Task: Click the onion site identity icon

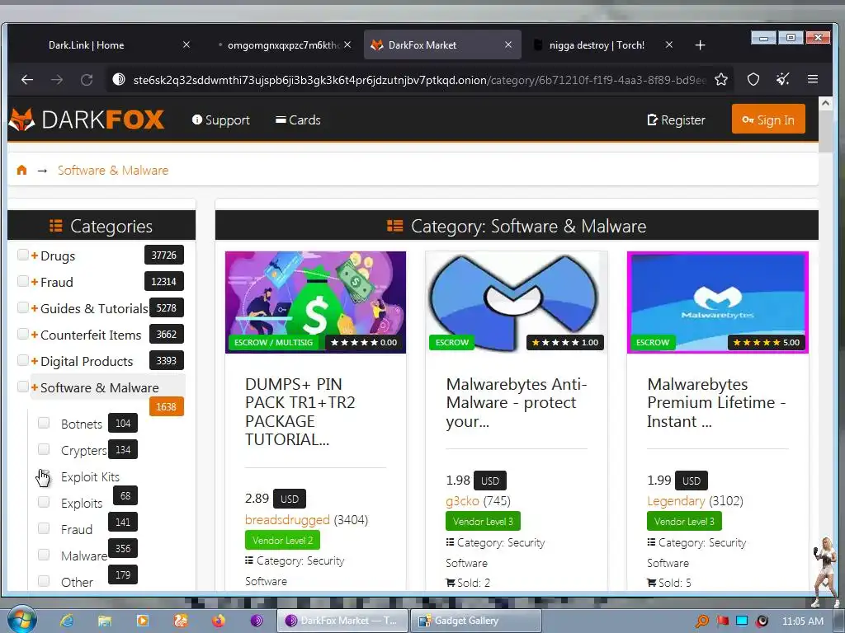Action: [119, 80]
